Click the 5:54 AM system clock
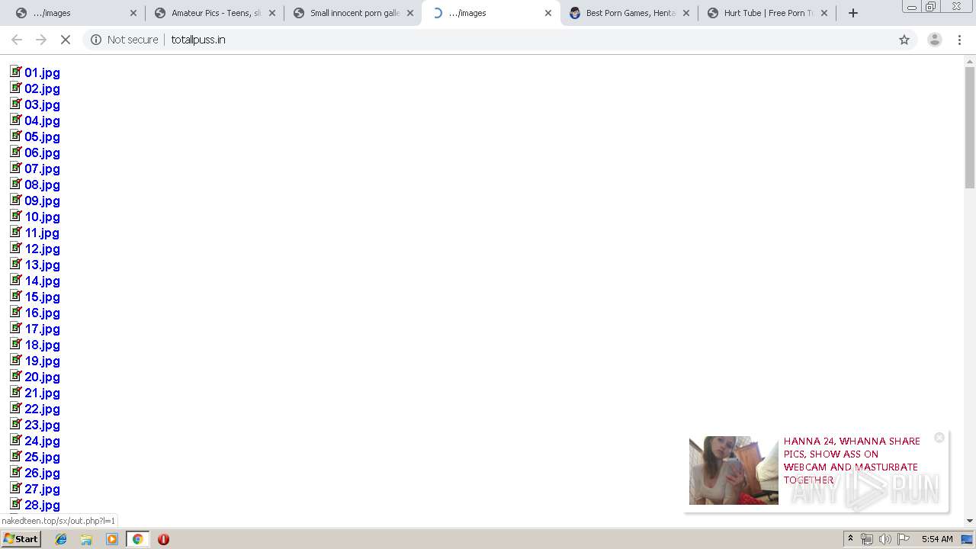Image resolution: width=976 pixels, height=549 pixels. click(x=937, y=539)
